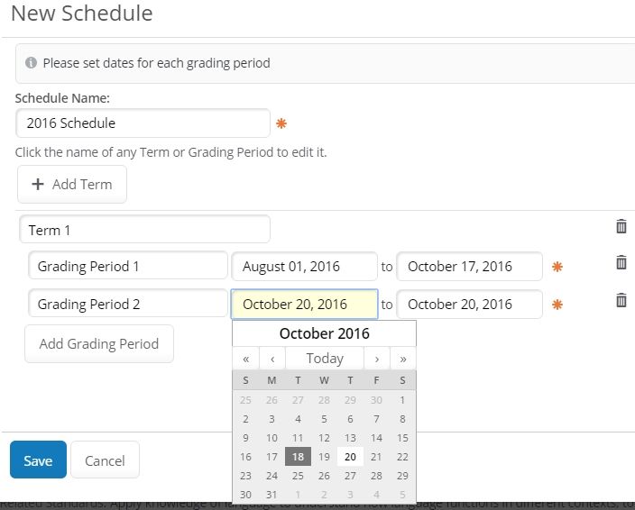635x510 pixels.
Task: Click the trash icon for Grading Period 1
Action: coord(621,262)
